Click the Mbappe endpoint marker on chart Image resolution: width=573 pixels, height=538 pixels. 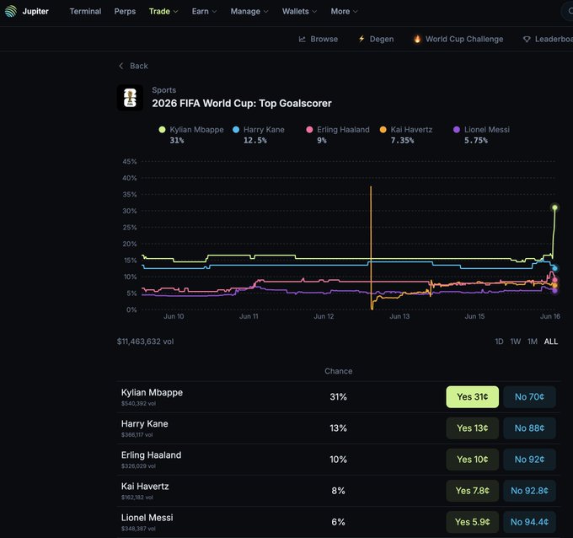click(x=554, y=207)
